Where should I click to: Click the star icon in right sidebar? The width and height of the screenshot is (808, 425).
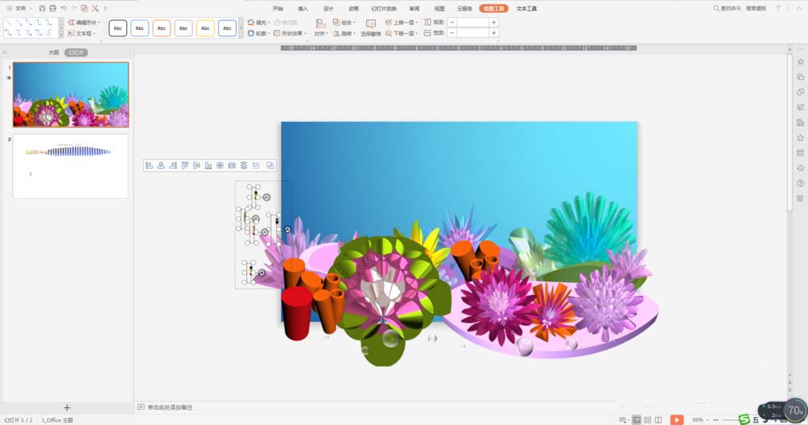pyautogui.click(x=800, y=137)
